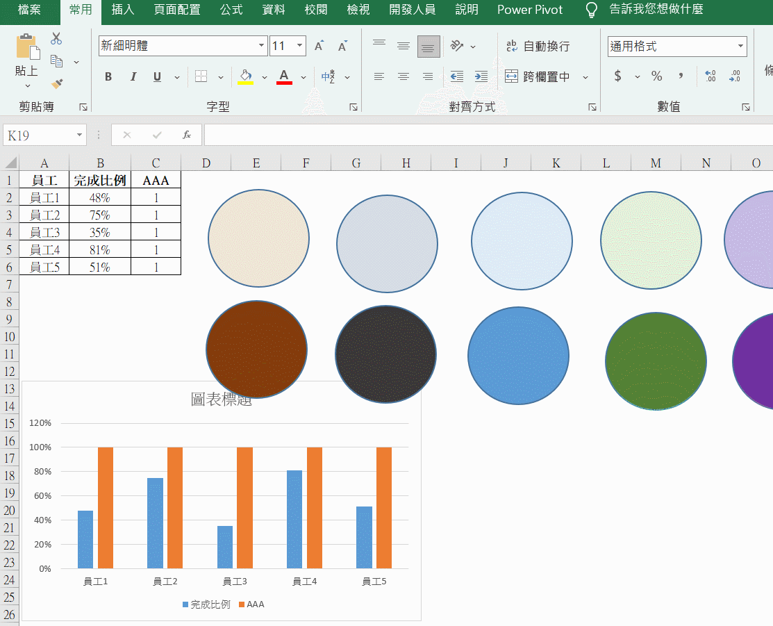Open the 數值 number dialog launcher
This screenshot has height=626, width=773.
(745, 107)
